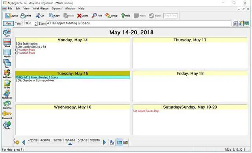
Task: Click the greyed Paste icon
Action: coord(69,16)
